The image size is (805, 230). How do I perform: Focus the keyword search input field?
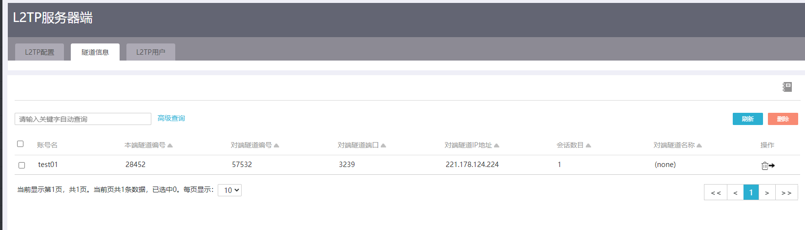pos(83,119)
